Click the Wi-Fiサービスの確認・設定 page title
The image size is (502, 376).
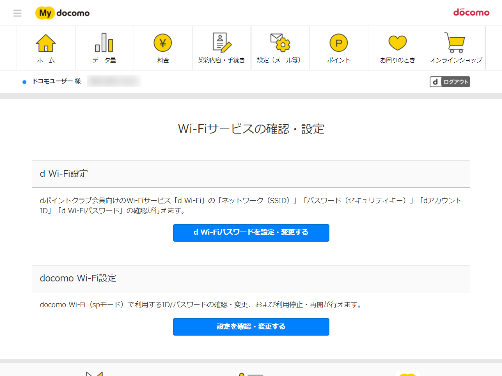pyautogui.click(x=251, y=129)
